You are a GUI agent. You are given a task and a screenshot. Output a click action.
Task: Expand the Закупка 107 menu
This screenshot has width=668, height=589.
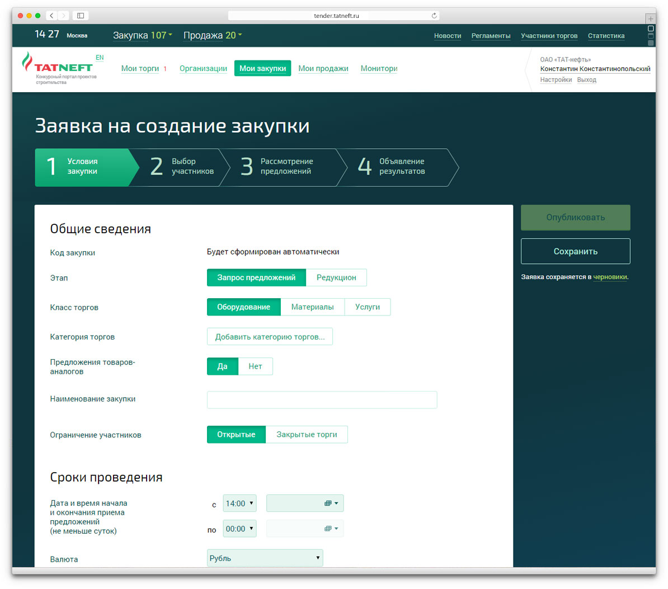pyautogui.click(x=142, y=35)
